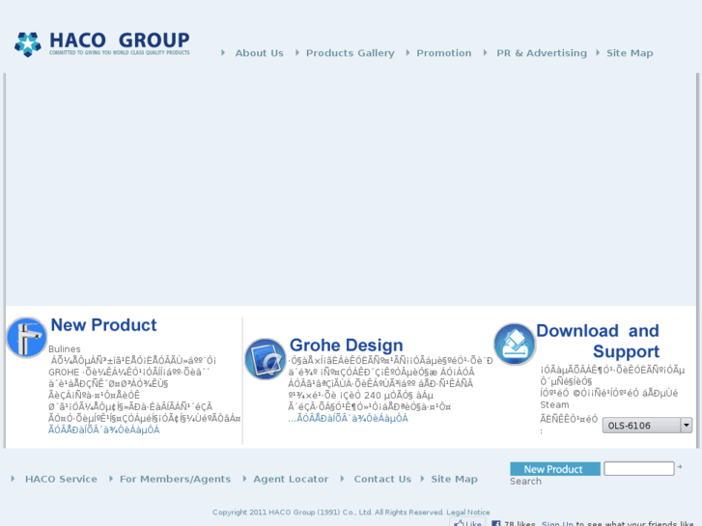Image resolution: width=702 pixels, height=526 pixels.
Task: Click the 'Bulines' text
Action: (x=65, y=349)
